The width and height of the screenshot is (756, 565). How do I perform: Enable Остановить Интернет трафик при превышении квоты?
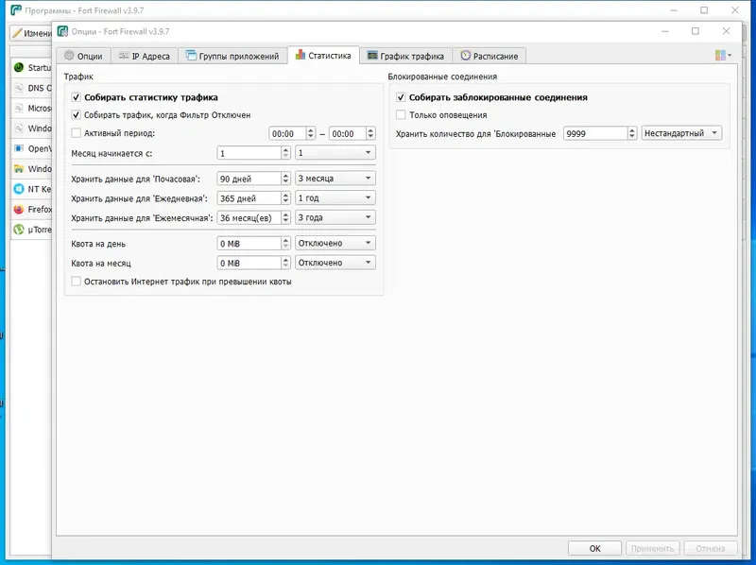[x=77, y=282]
